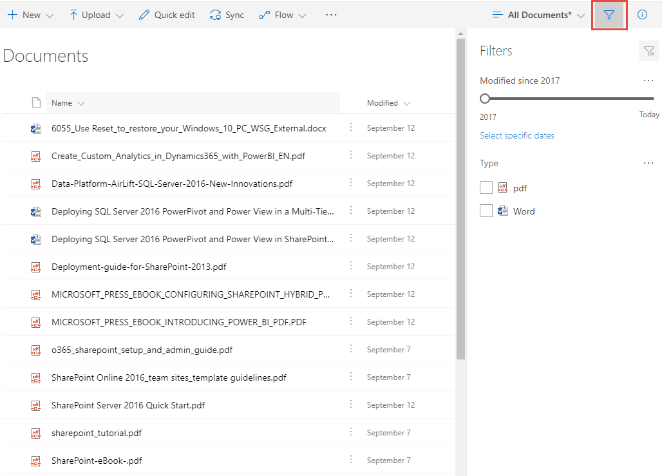Click the scrollbar up arrow
Viewport: 662px width, 476px height.
[460, 33]
